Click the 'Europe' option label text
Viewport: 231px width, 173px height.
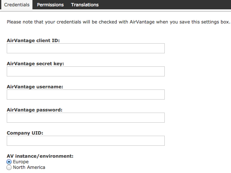[x=21, y=162]
